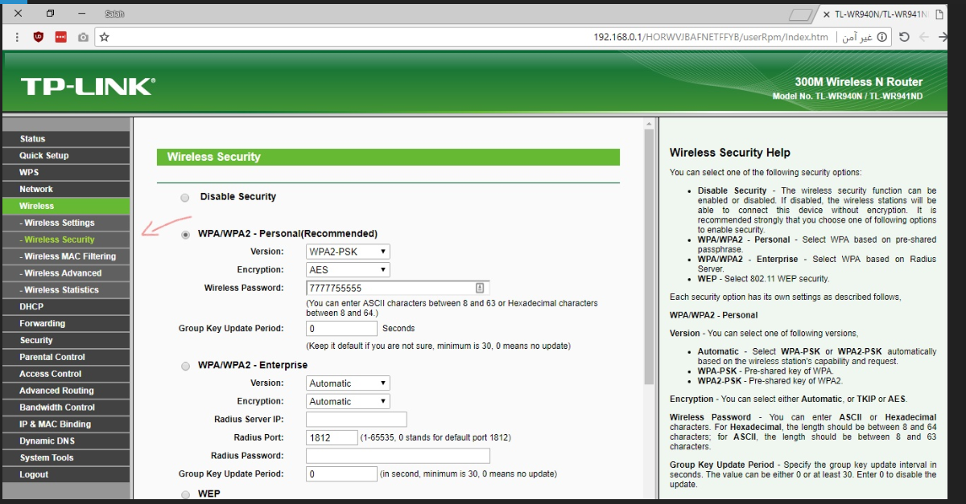Viewport: 966px width, 504px height.
Task: Select the Disable Security radio button
Action: tap(185, 197)
